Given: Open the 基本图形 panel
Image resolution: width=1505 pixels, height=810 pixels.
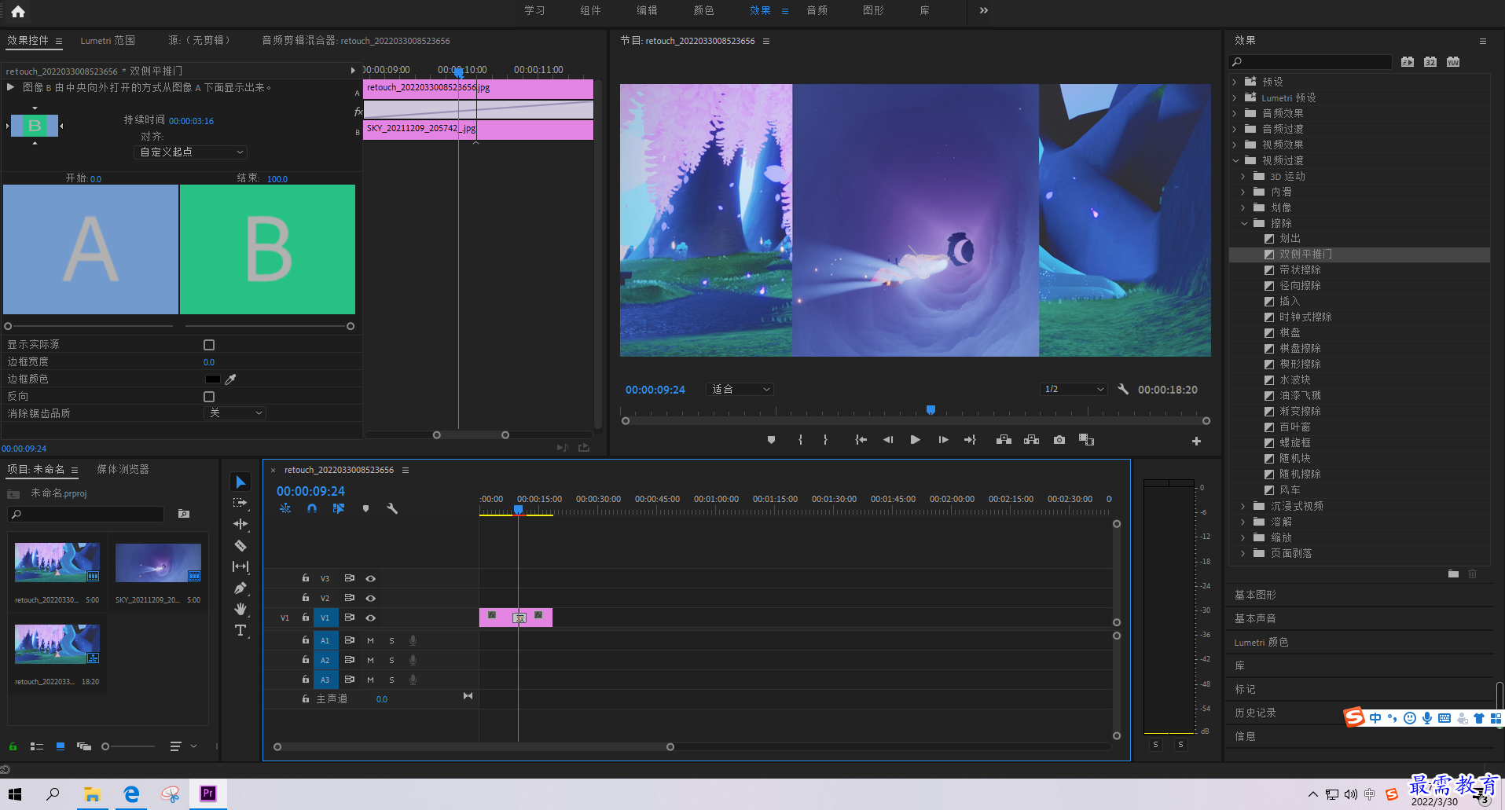Looking at the screenshot, I should [x=1254, y=595].
